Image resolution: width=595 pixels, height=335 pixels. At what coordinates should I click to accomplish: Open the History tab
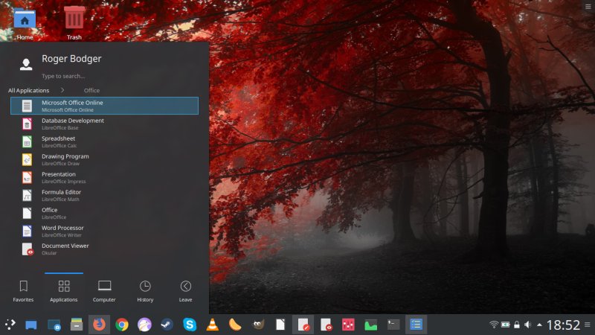pyautogui.click(x=145, y=290)
